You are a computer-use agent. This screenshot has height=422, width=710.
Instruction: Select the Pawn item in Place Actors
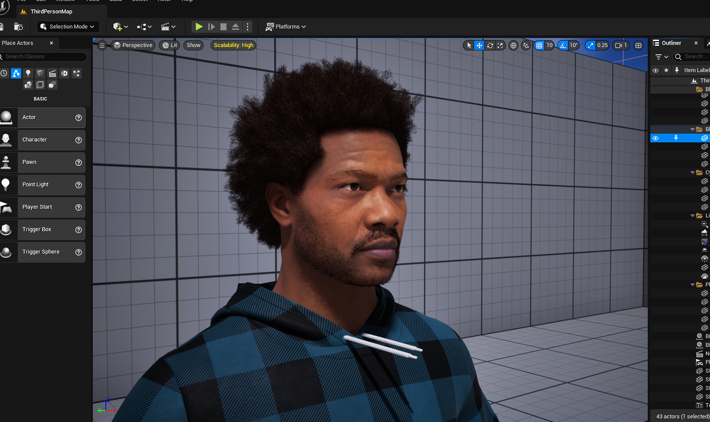coord(43,163)
